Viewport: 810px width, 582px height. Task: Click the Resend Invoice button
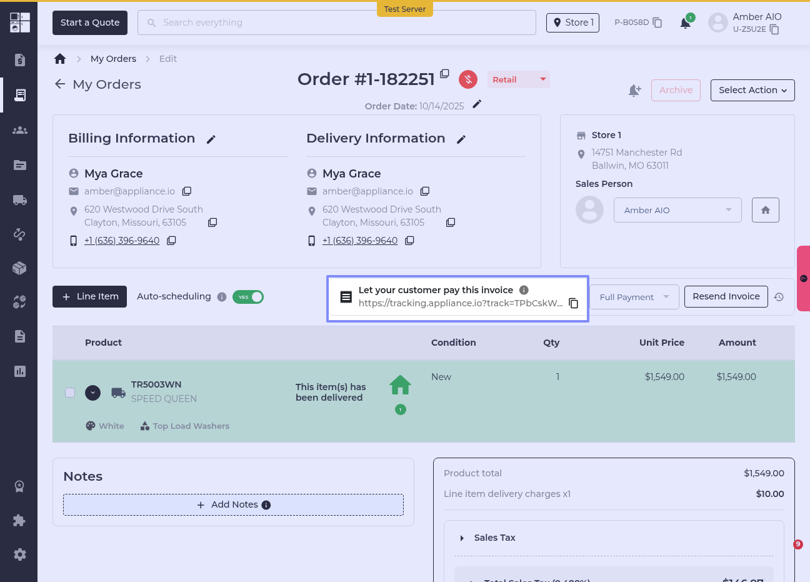click(x=726, y=296)
